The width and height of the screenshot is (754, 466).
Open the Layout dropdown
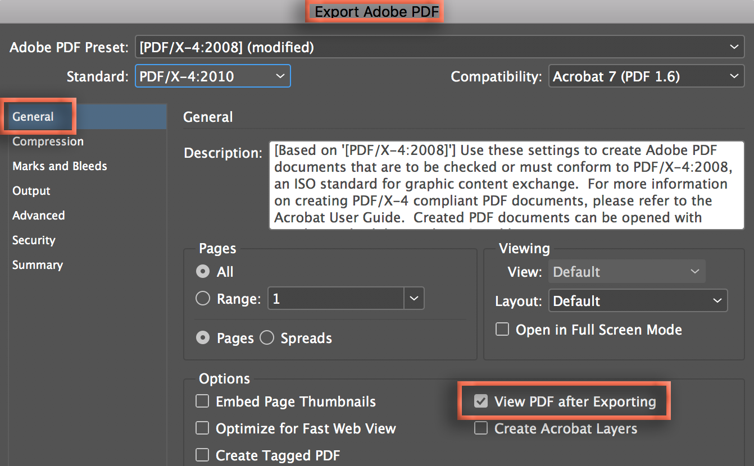(638, 301)
